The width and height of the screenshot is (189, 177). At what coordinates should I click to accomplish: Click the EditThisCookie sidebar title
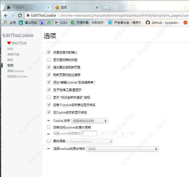(18, 35)
